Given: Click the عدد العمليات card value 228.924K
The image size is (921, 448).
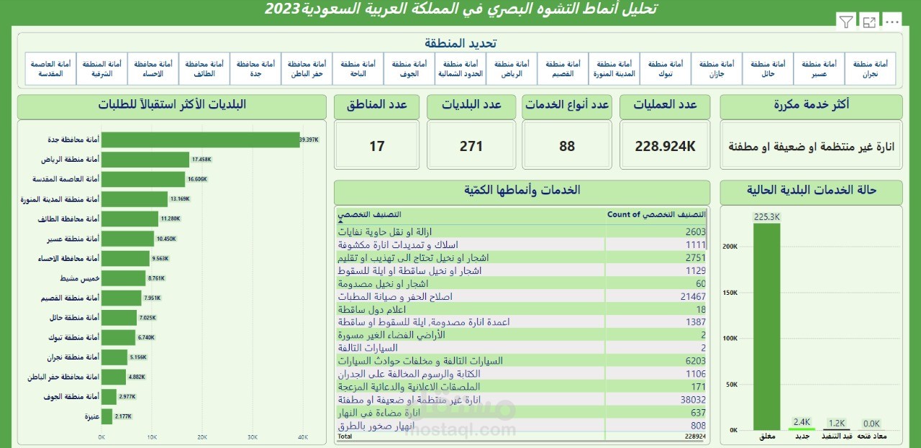Looking at the screenshot, I should [x=666, y=146].
